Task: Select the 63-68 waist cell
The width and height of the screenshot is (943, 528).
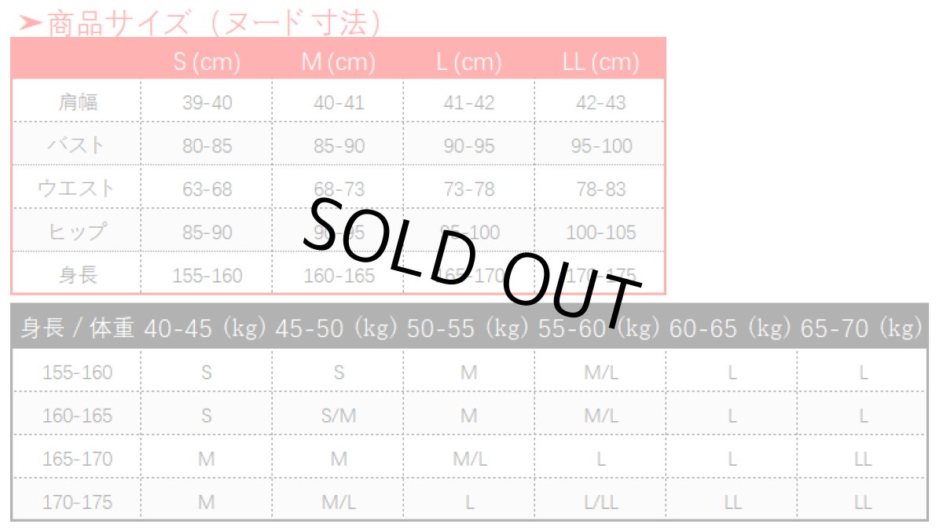Action: click(207, 189)
